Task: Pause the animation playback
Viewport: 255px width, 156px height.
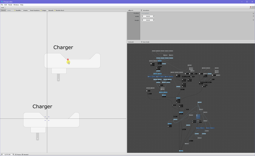Action: 18,154
